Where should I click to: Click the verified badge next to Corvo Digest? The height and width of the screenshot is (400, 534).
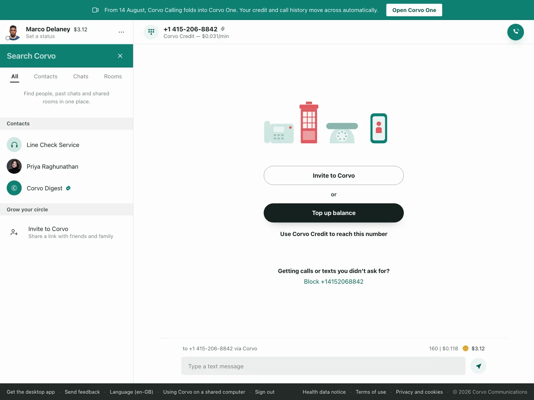68,188
